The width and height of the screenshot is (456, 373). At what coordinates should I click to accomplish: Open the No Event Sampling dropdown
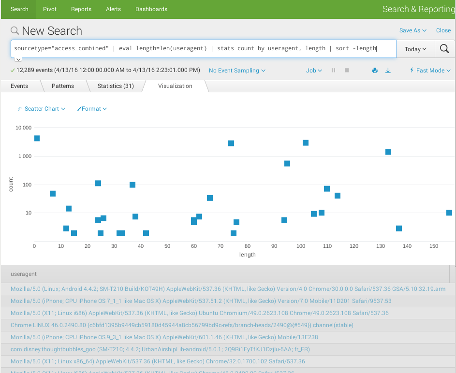pyautogui.click(x=237, y=71)
